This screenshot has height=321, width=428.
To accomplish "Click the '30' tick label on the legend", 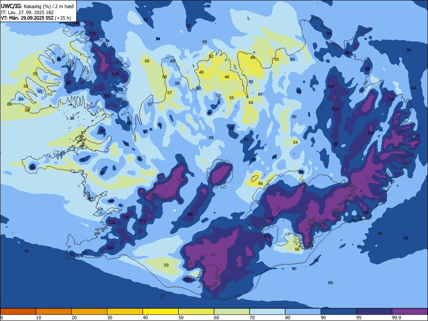I will [110, 318].
